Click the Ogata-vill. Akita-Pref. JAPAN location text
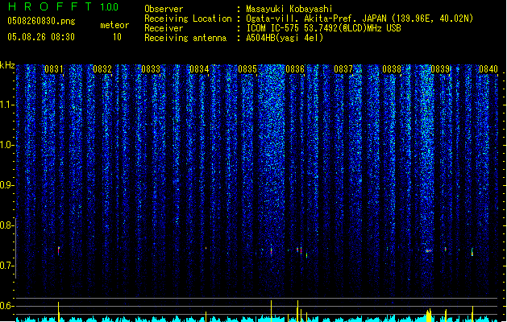This screenshot has height=322, width=507. coord(359,19)
